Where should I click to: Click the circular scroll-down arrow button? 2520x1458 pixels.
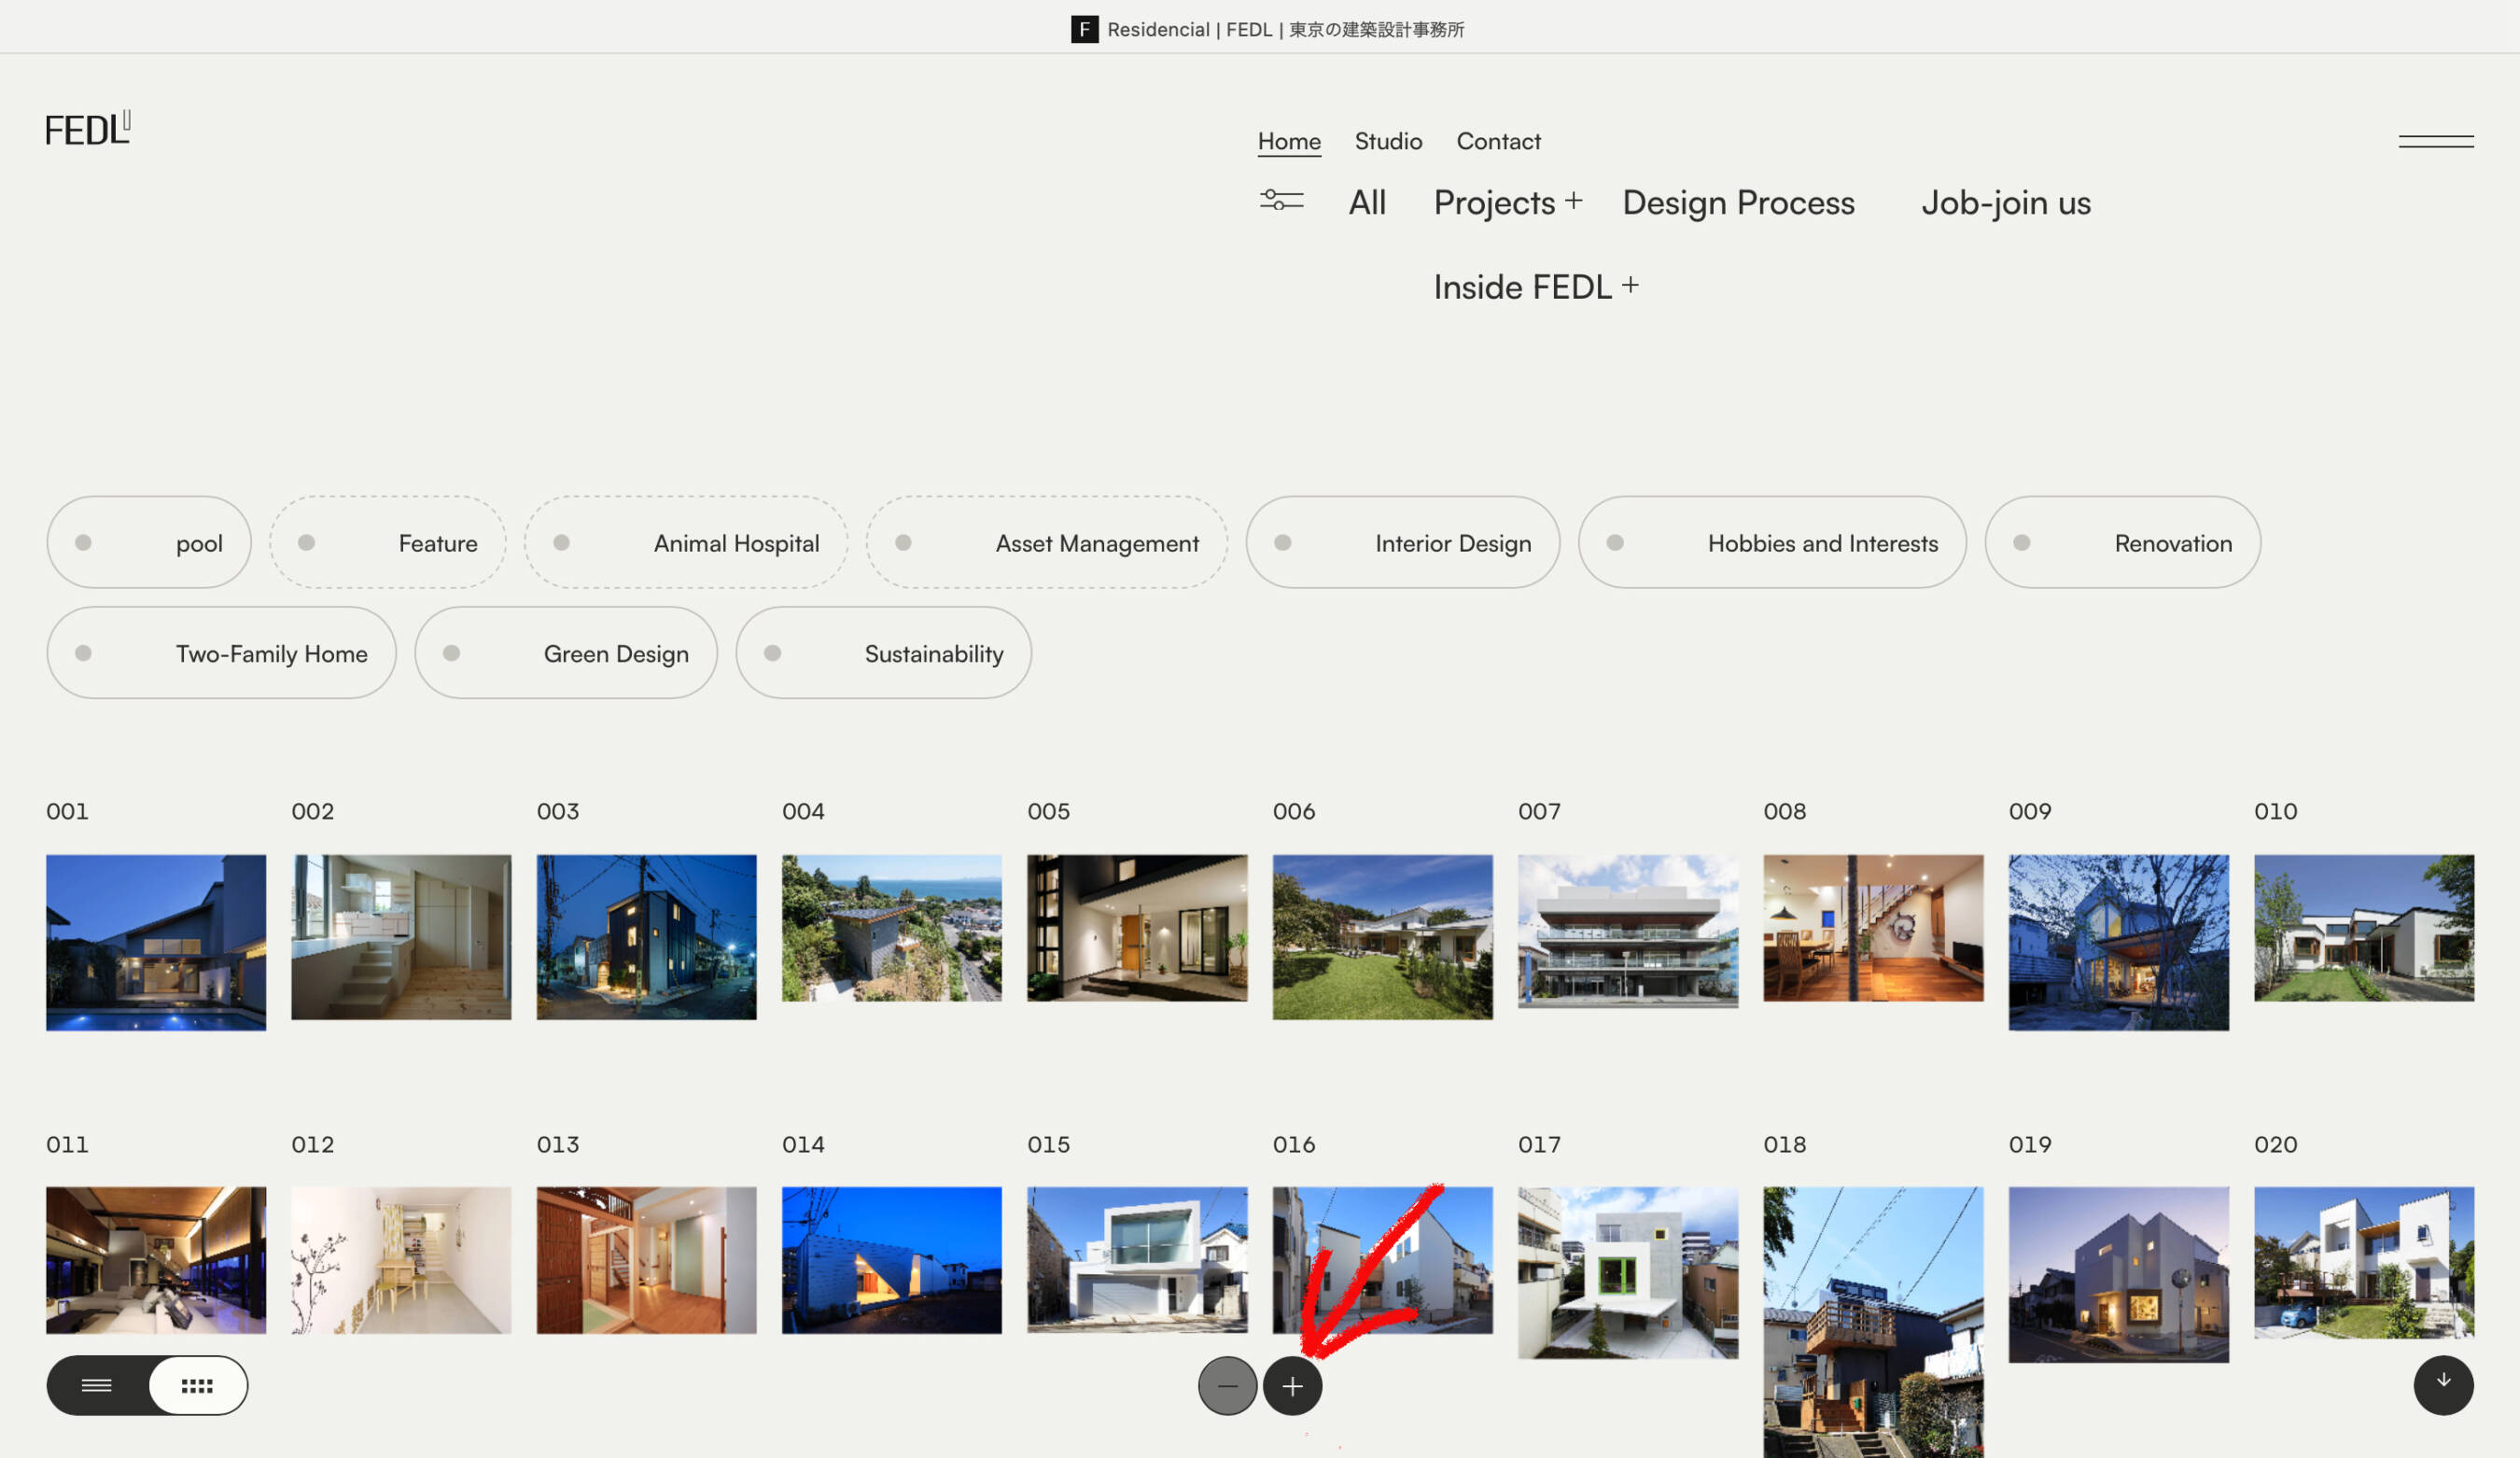(x=2442, y=1386)
